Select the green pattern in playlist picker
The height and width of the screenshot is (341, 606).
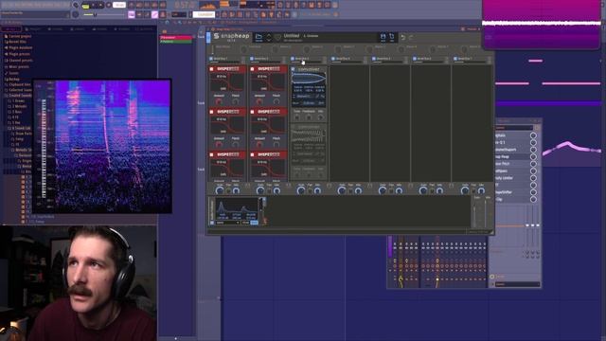(176, 41)
